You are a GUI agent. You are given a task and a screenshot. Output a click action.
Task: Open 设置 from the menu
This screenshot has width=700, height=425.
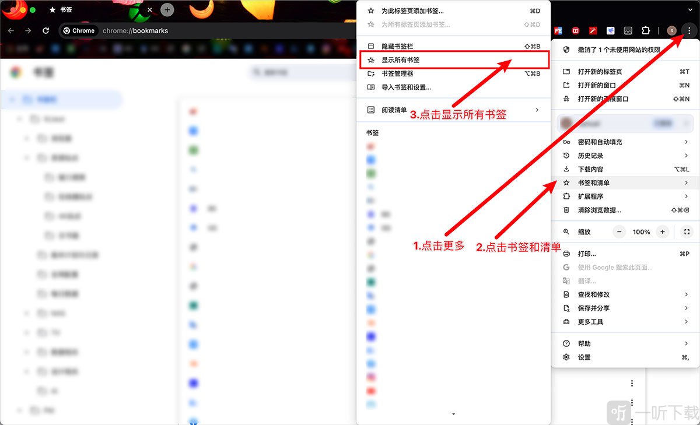click(x=626, y=357)
